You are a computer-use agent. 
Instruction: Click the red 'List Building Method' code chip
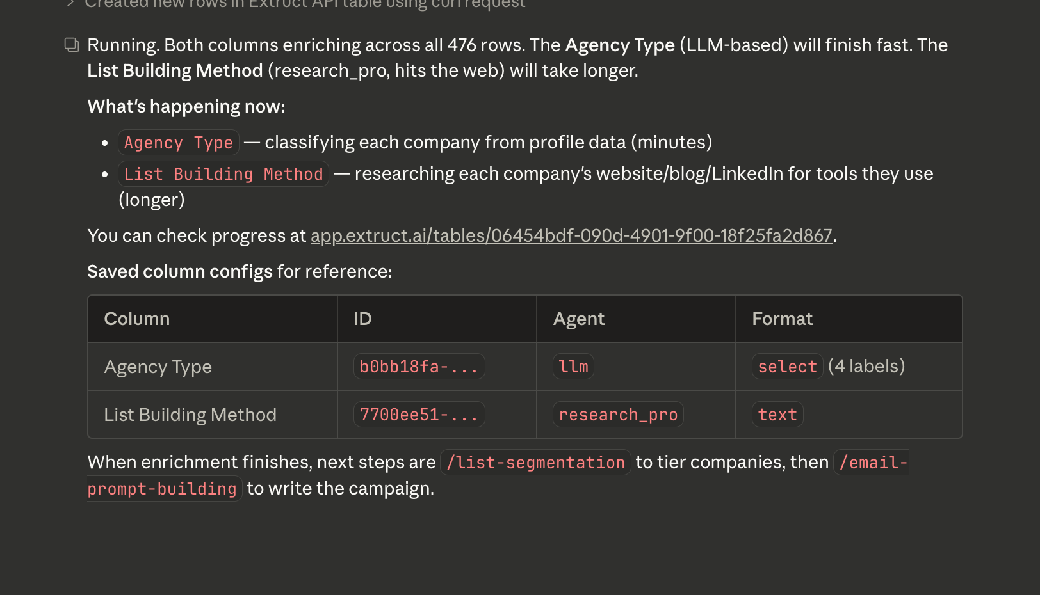[223, 174]
